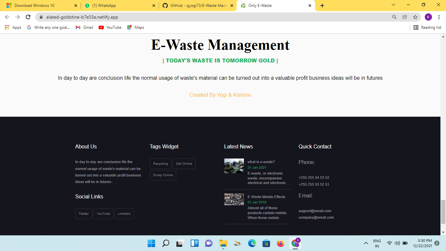Image resolution: width=446 pixels, height=251 pixels.
Task: Click the E Waste Metals Effects thumbnail
Action: coord(234,199)
